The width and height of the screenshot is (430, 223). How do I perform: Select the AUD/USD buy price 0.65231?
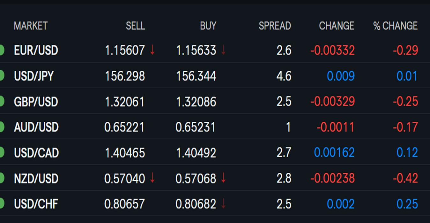tap(196, 127)
